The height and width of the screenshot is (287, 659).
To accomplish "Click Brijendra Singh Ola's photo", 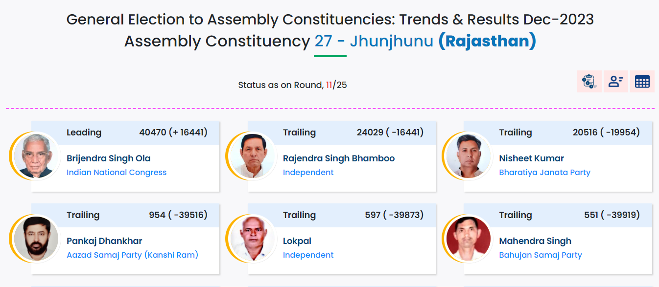I will tap(33, 155).
